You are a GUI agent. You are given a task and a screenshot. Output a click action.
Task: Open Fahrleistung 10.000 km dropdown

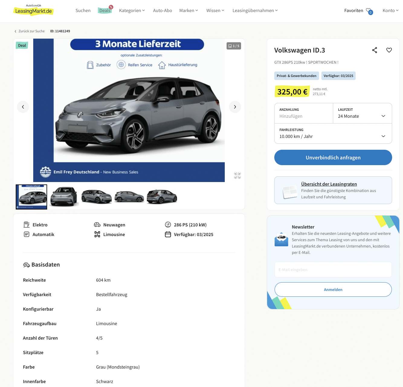(333, 133)
